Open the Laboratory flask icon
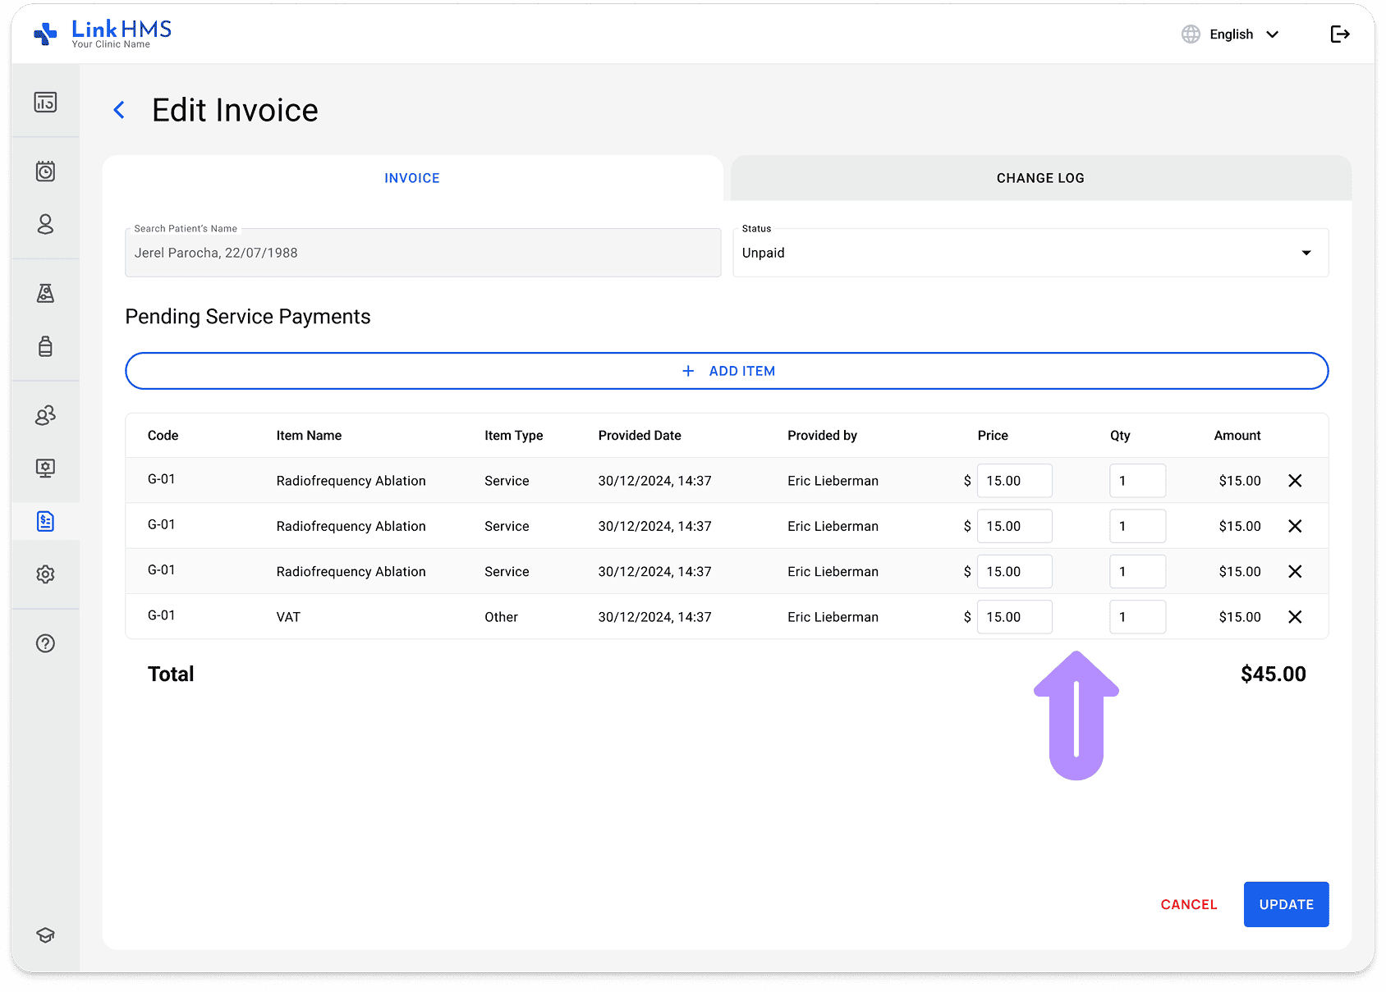 [x=45, y=293]
